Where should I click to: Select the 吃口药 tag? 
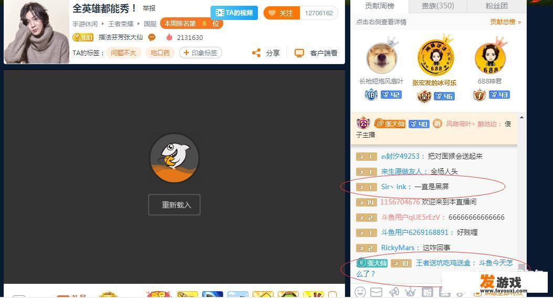pos(160,53)
